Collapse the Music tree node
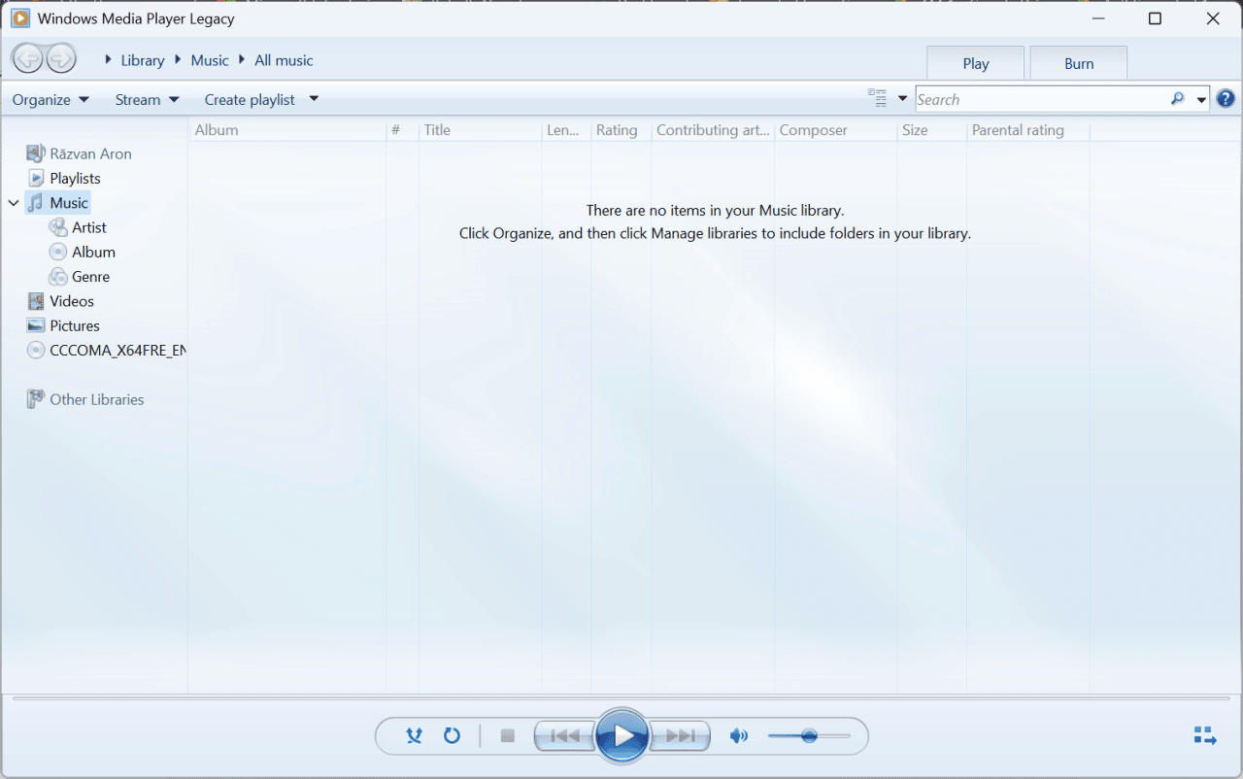Viewport: 1243px width, 779px height. pyautogui.click(x=14, y=203)
